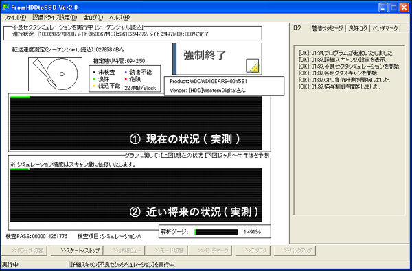Click the yellow 読込不能 legend marker
The width and height of the screenshot is (412, 271).
click(x=94, y=86)
